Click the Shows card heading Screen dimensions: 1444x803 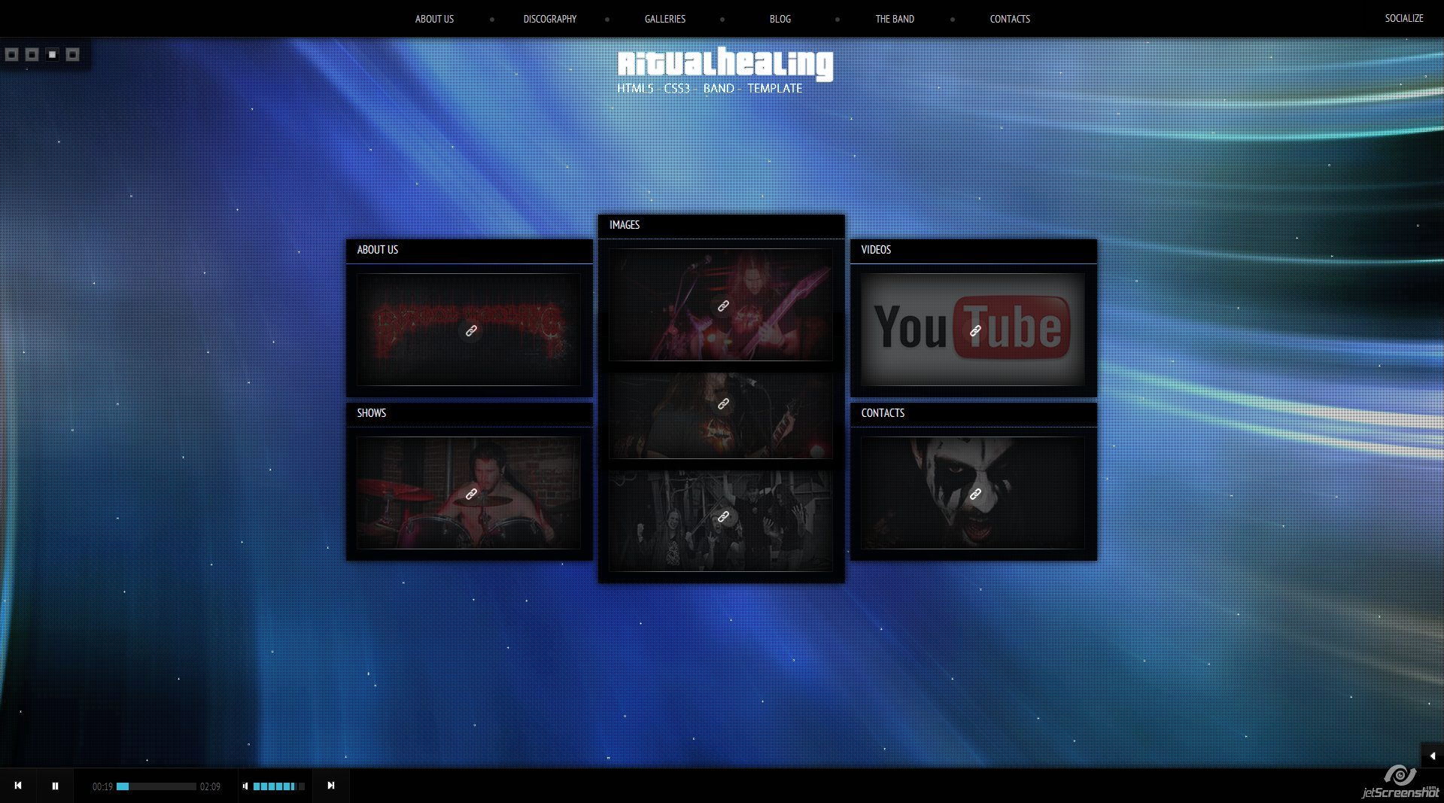(372, 413)
